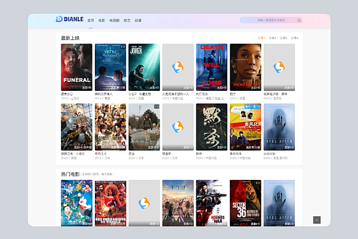Click the magnifier search icon
The height and width of the screenshot is (239, 358).
(x=299, y=20)
